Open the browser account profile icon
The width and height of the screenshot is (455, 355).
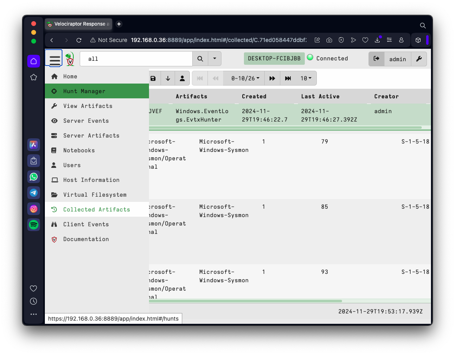[401, 40]
